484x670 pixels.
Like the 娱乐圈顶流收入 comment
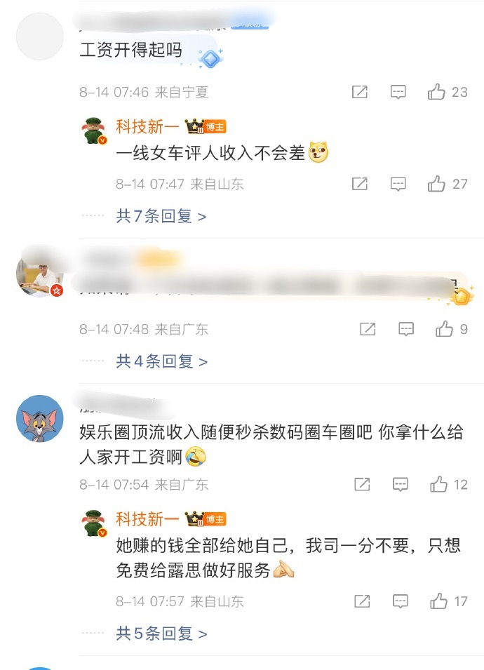pyautogui.click(x=448, y=485)
